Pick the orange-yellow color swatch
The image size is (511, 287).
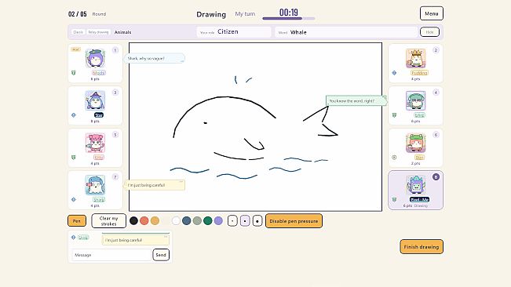tap(155, 221)
